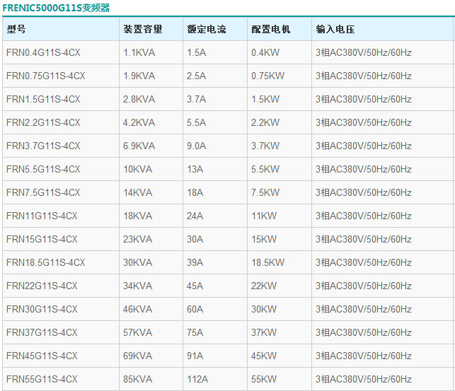Click the 23KVA capacity cell
Viewport: 455px width, 391px height.
(x=137, y=240)
